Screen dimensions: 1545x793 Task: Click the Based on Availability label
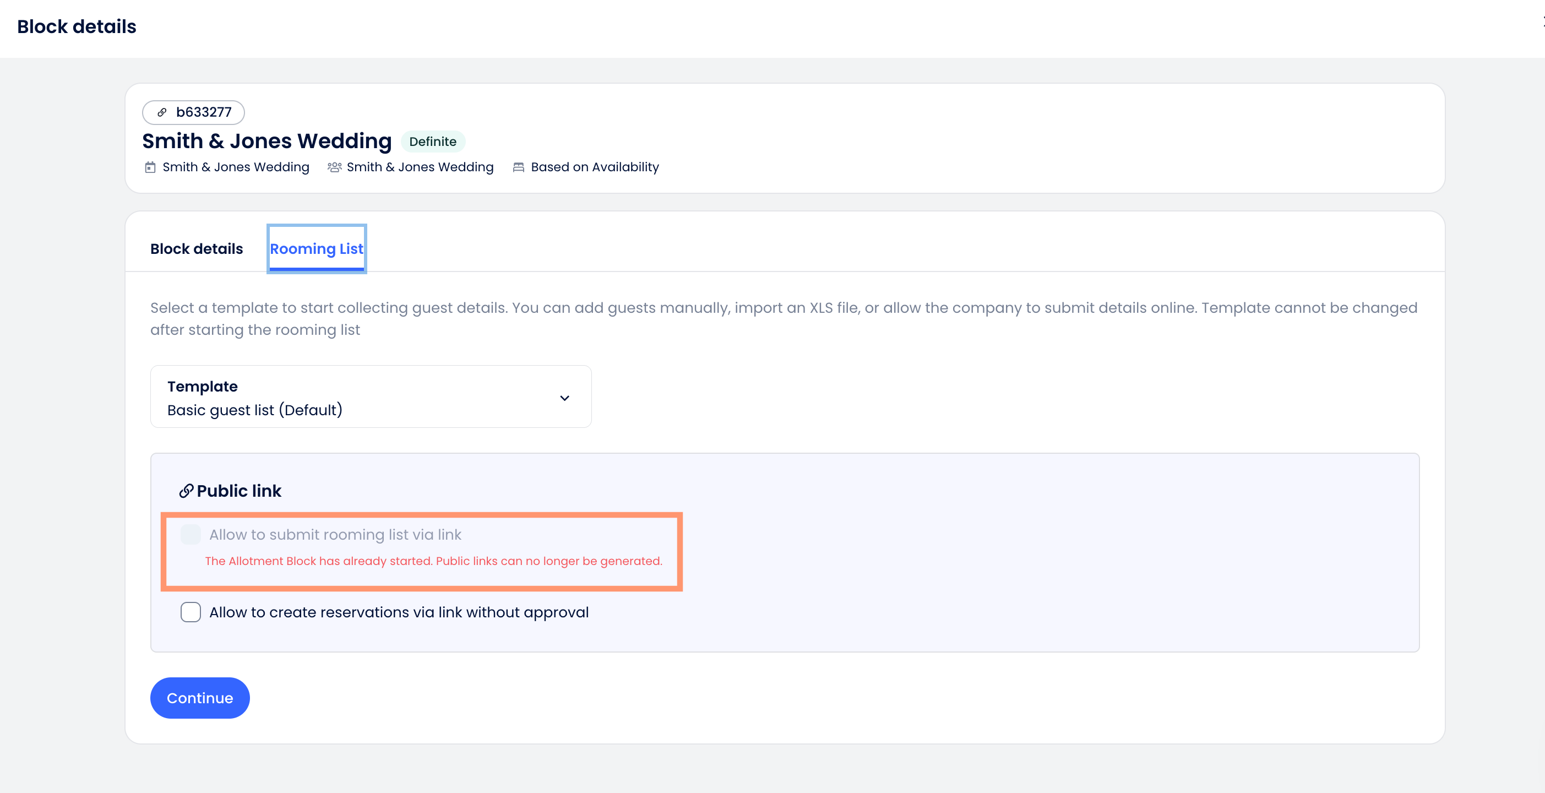pos(594,167)
